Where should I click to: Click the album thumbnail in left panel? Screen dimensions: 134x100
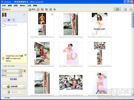[4, 15]
